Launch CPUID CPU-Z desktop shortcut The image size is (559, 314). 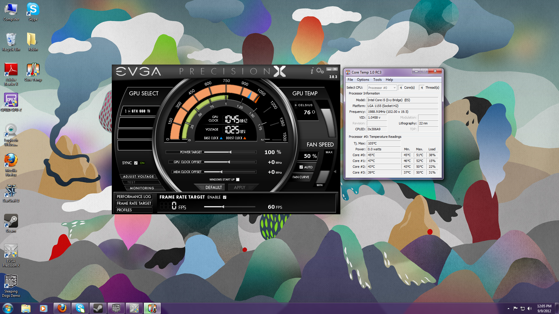[x=11, y=103]
